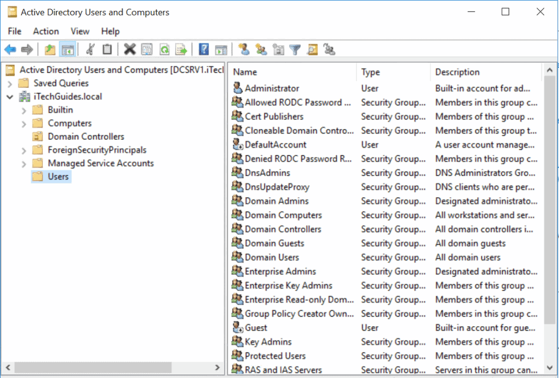Click the Refresh toolbar icon
The image size is (559, 378).
click(x=164, y=50)
